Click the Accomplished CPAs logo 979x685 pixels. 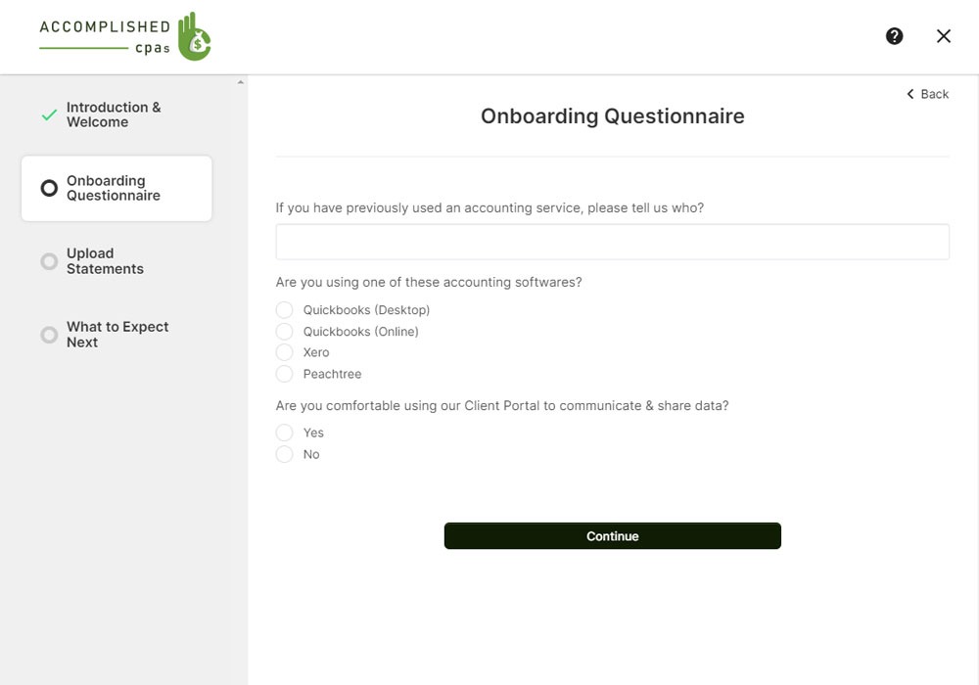coord(125,37)
